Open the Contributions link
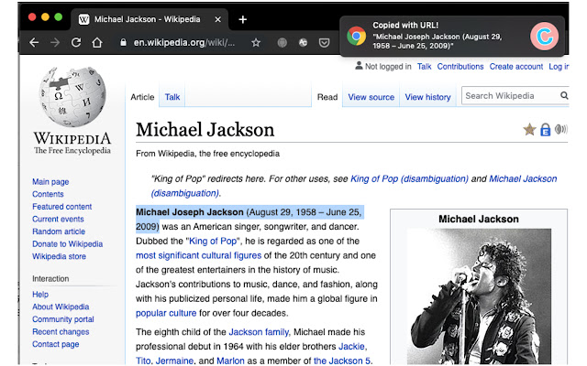 pos(460,67)
